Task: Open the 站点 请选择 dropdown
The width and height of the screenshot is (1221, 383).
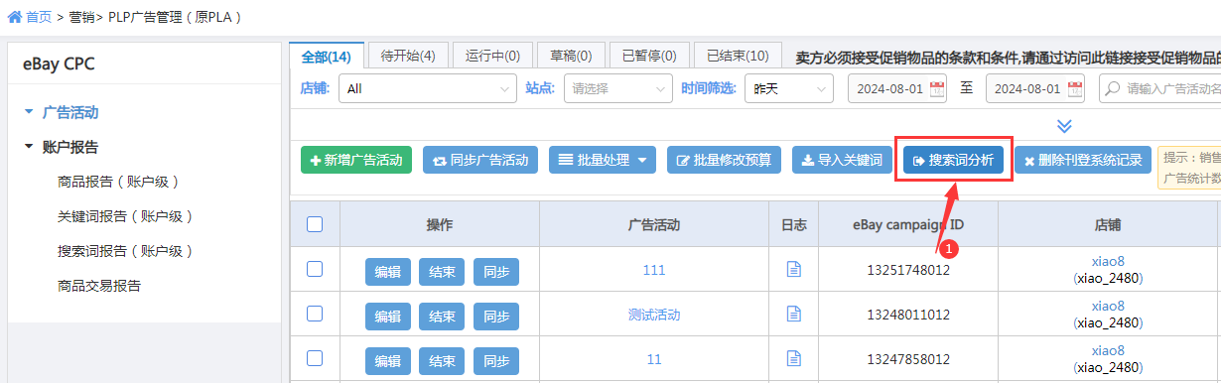Action: 618,88
